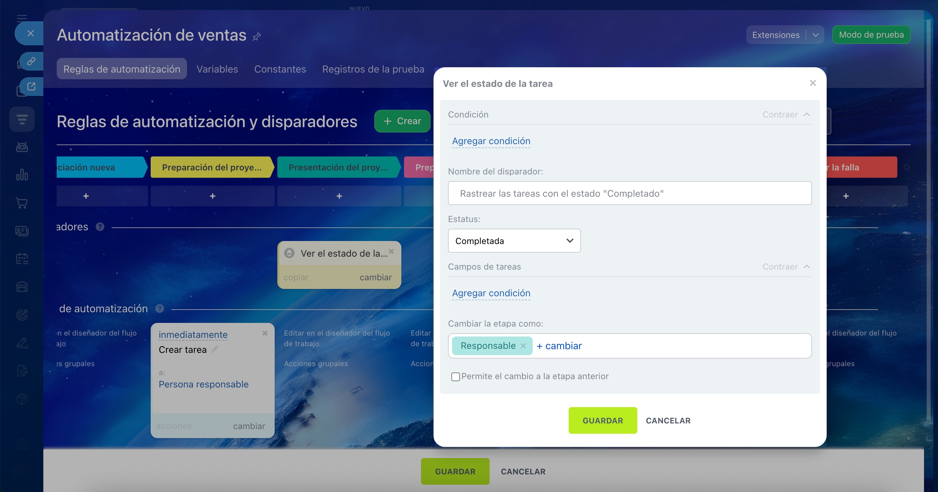Click the green GUARDAR button in the dialog
Viewport: 938px width, 492px height.
click(x=602, y=420)
